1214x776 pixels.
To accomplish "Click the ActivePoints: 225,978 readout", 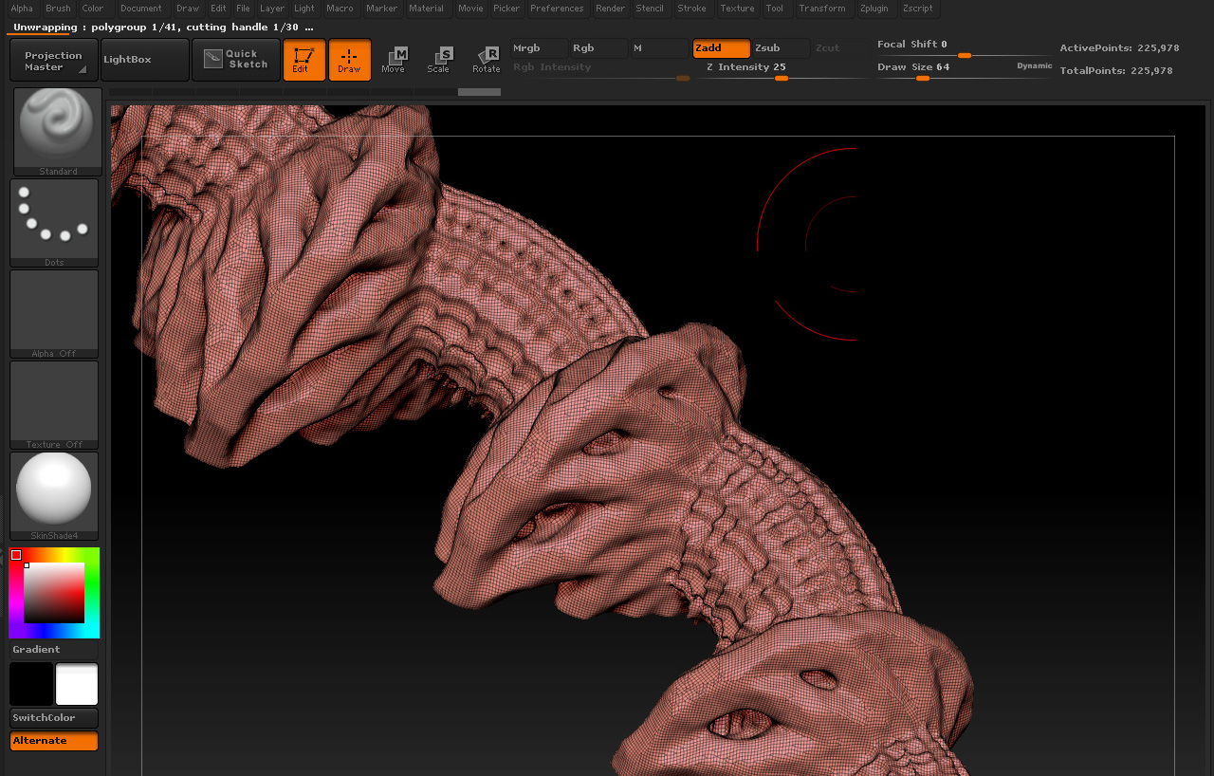I will [1119, 48].
